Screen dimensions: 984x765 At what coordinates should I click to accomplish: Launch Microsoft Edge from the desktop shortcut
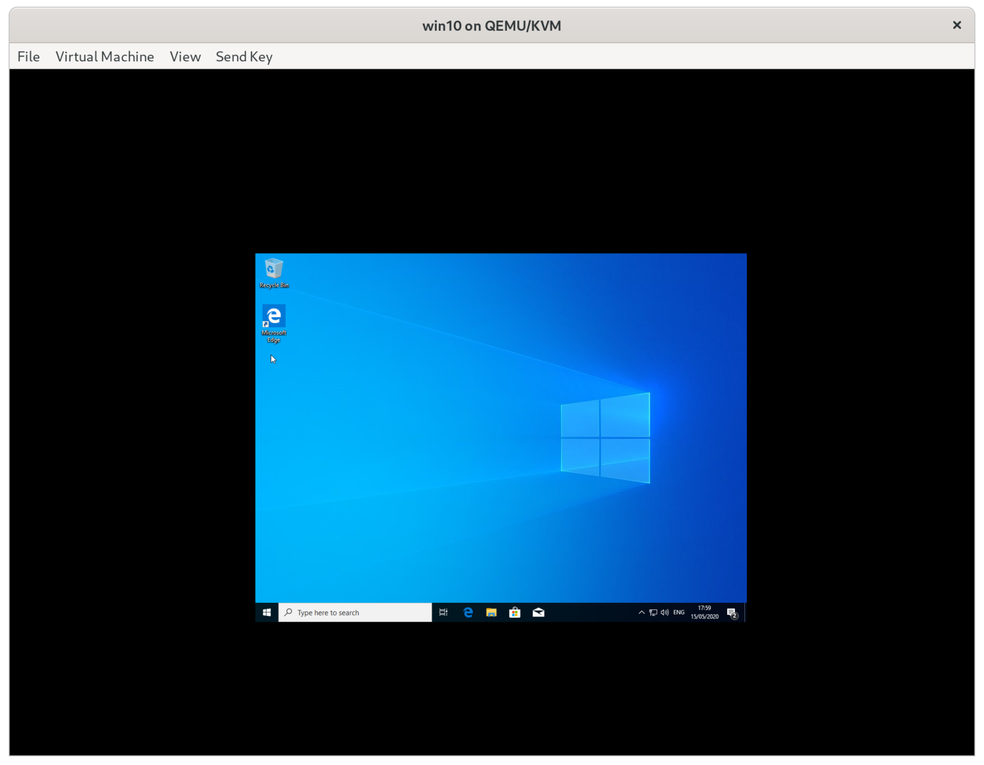[273, 315]
